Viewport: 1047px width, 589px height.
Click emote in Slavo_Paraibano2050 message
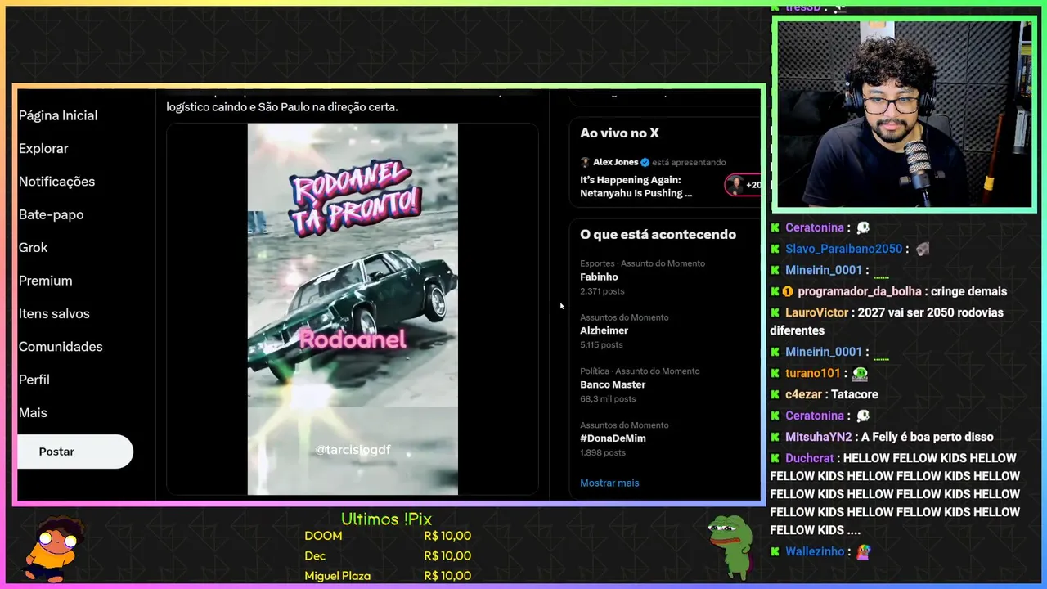pos(923,249)
